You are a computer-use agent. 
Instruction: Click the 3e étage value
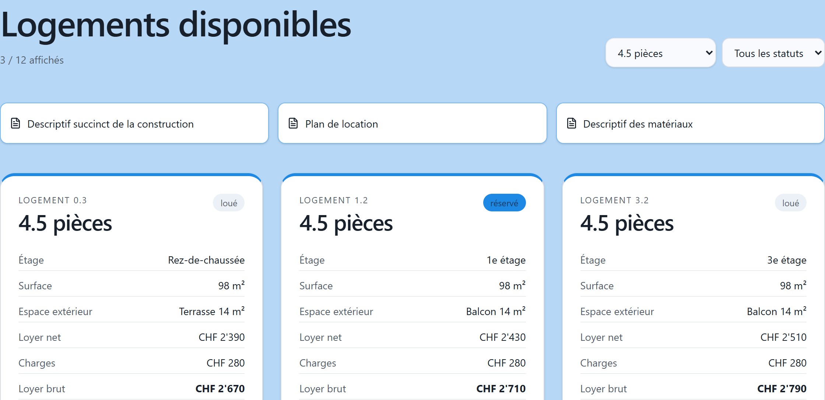pyautogui.click(x=787, y=260)
